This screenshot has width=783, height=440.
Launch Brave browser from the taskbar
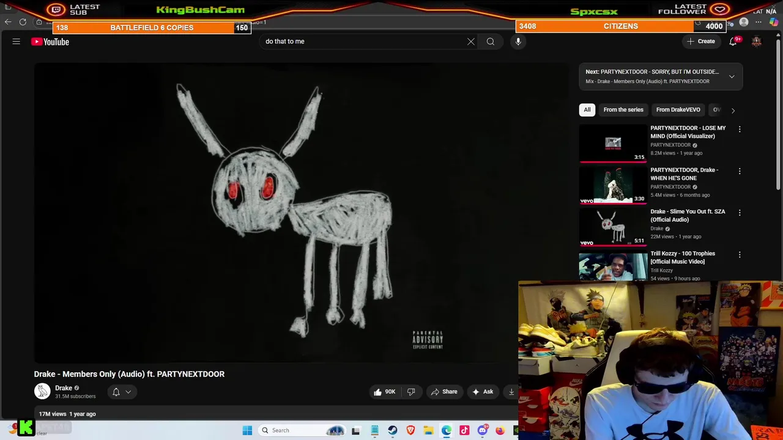[x=410, y=430]
